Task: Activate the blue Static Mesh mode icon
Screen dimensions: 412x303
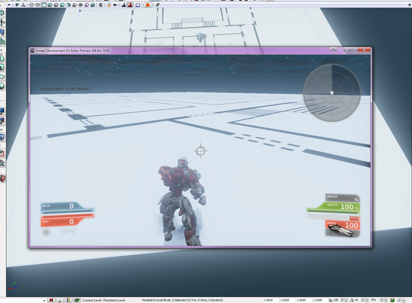Action: [x=2, y=32]
